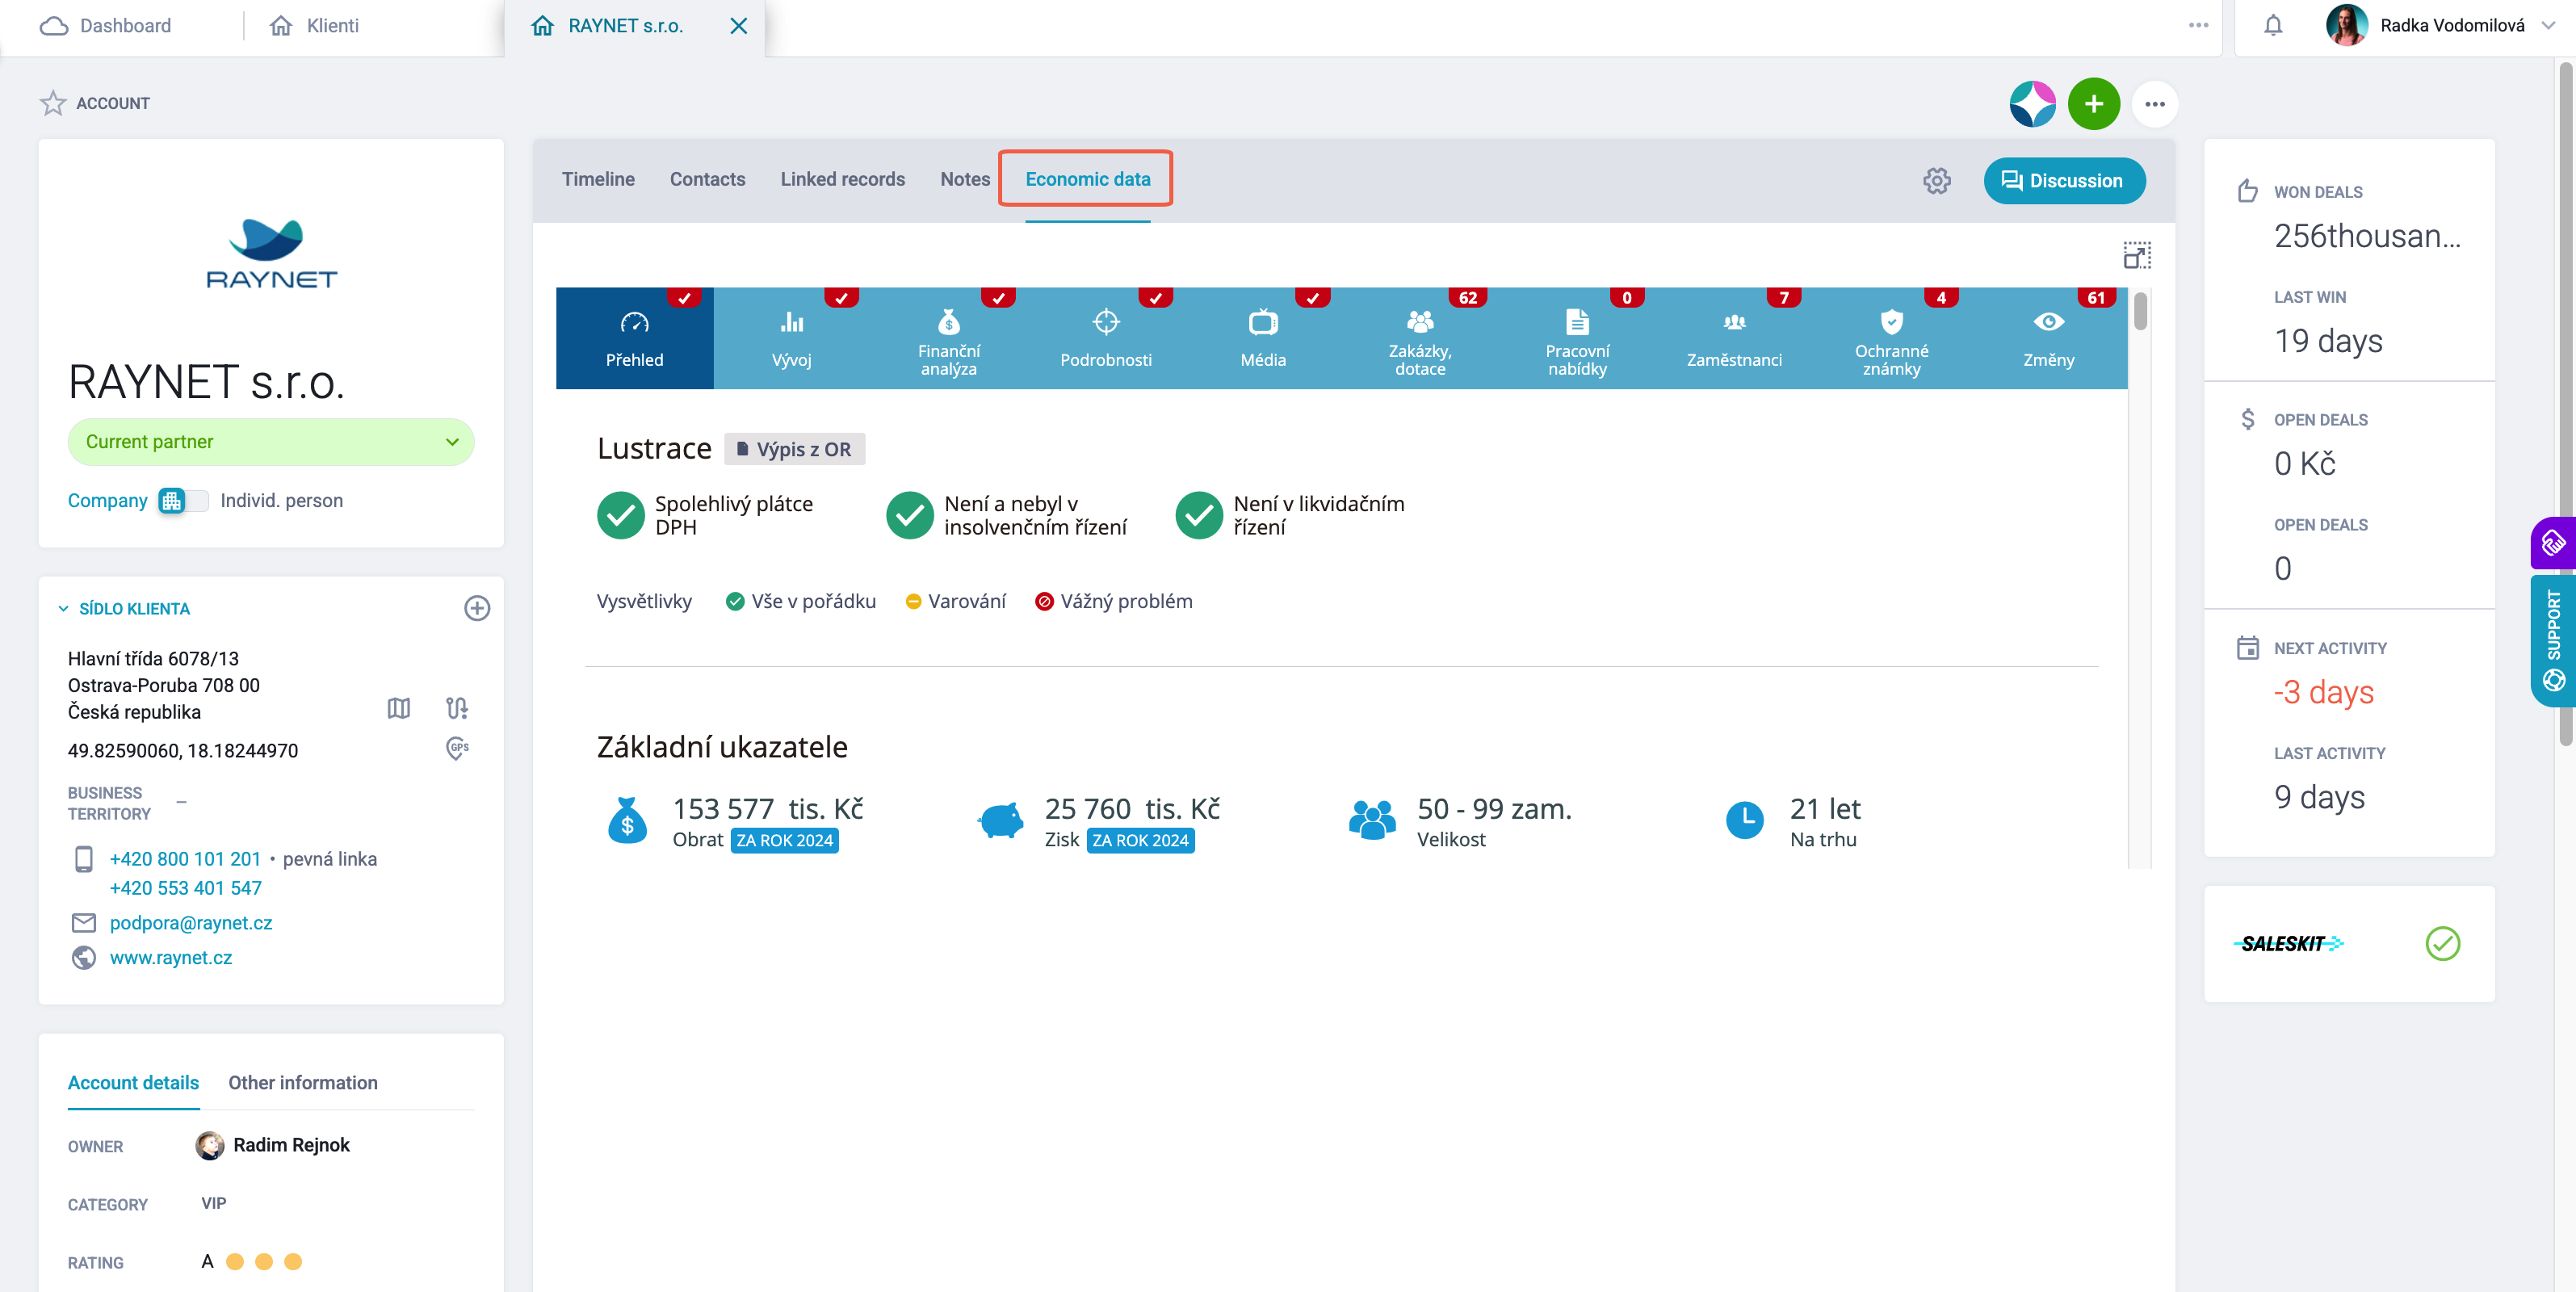Image resolution: width=2576 pixels, height=1292 pixels.
Task: Open Current partner status dropdown
Action: (x=270, y=442)
